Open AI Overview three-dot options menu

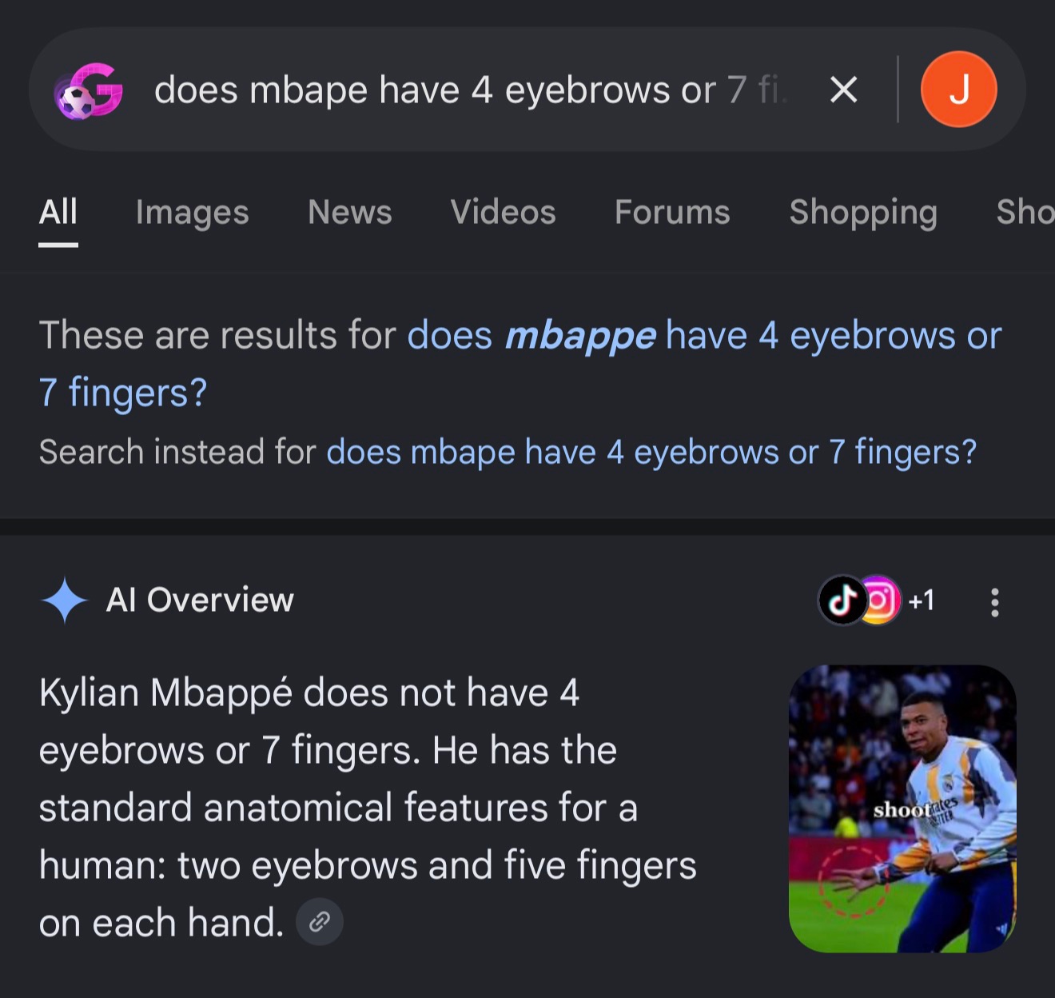point(994,602)
